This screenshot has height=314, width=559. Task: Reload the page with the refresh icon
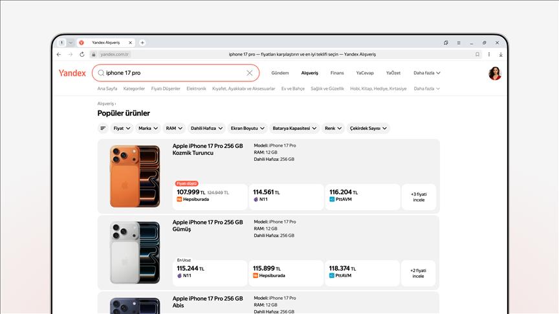click(82, 54)
